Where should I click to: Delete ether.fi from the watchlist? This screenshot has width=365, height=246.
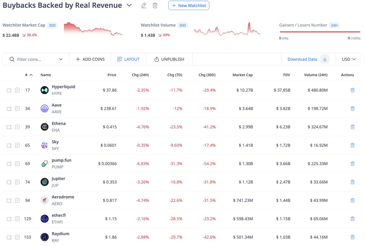[x=353, y=219]
